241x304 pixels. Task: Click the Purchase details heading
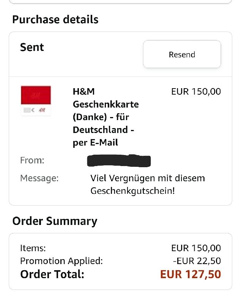pos(55,19)
